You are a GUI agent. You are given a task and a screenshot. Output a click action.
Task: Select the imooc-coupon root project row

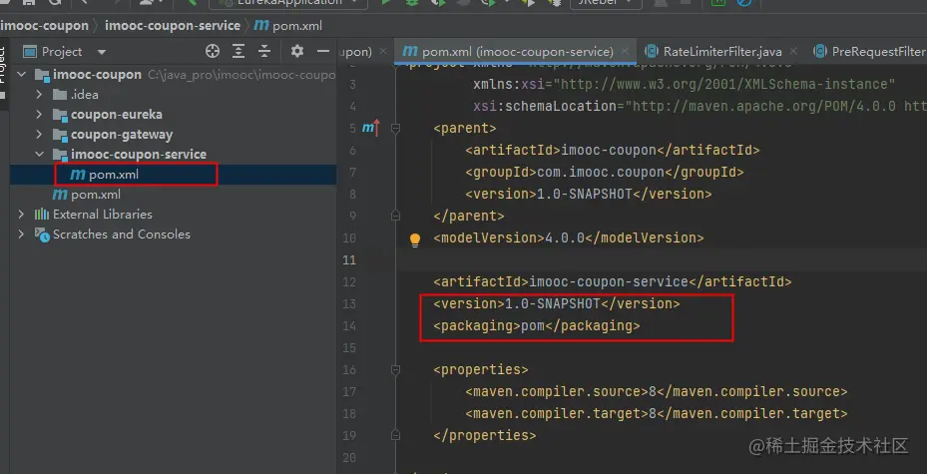click(173, 75)
